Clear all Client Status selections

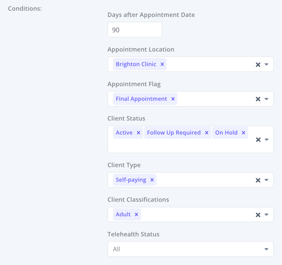(x=258, y=139)
